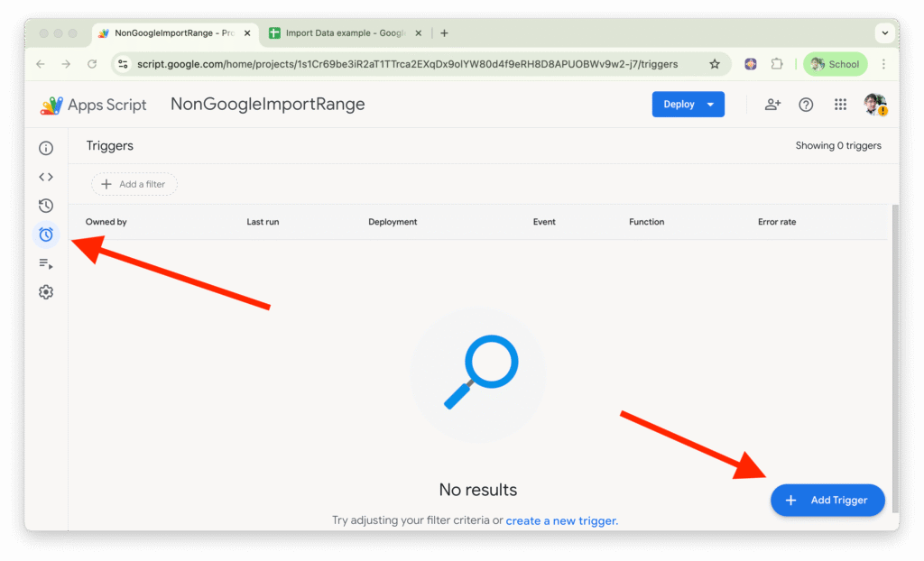Open Project Settings gear icon
924x561 pixels.
[x=46, y=292]
